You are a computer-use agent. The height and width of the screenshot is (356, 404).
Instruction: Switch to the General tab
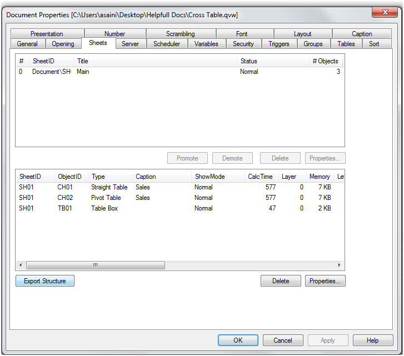coord(27,44)
